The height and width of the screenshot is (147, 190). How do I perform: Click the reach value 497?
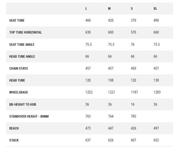pos(156,128)
